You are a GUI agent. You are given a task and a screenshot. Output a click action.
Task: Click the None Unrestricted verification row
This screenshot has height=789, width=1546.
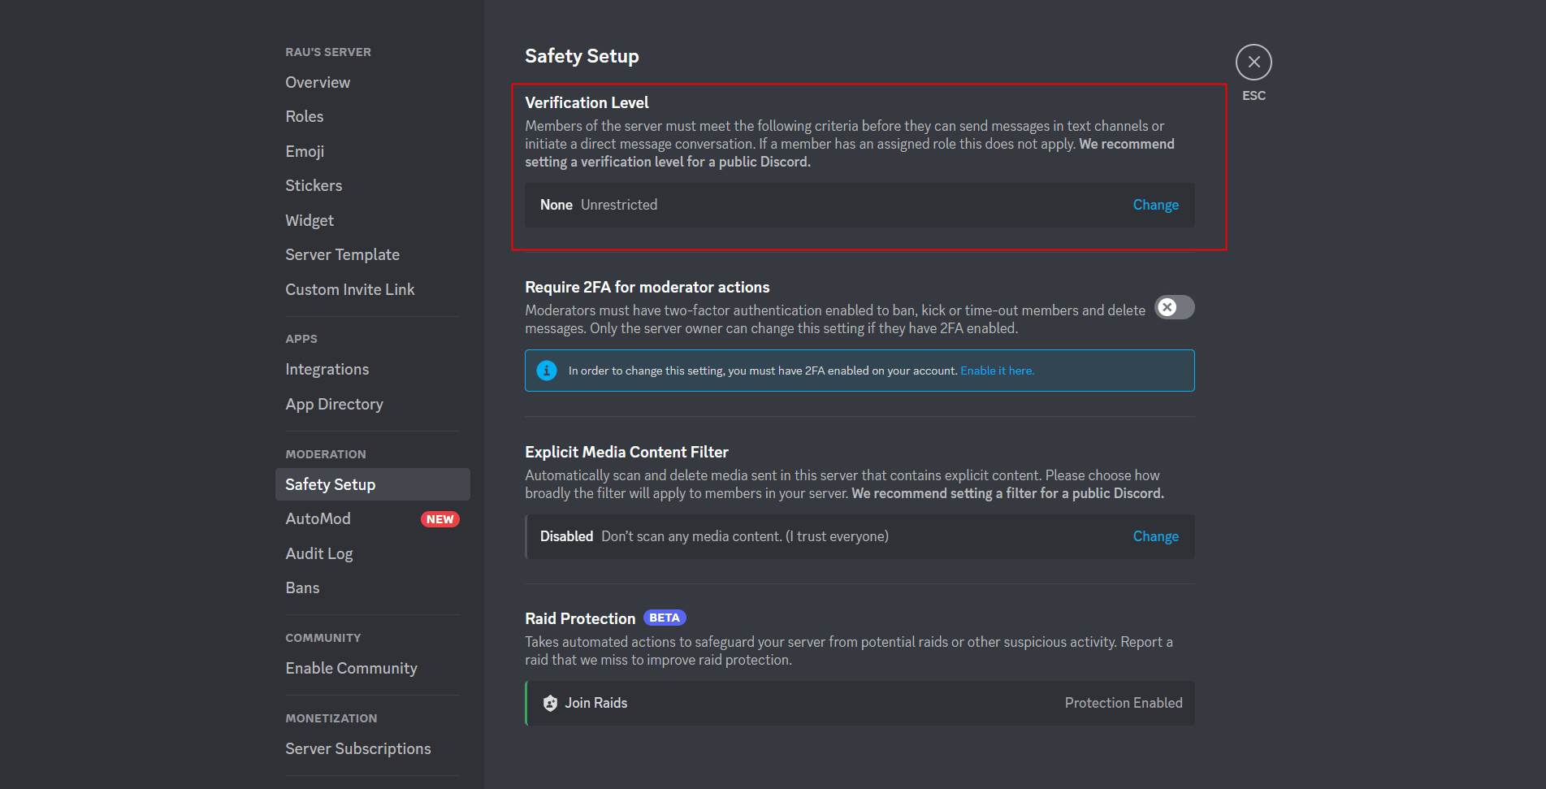tap(860, 205)
